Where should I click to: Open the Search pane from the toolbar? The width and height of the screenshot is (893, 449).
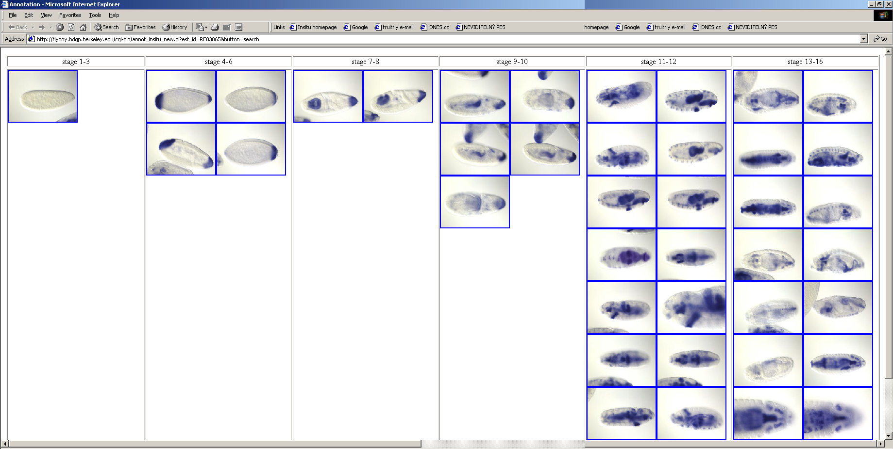(x=106, y=27)
